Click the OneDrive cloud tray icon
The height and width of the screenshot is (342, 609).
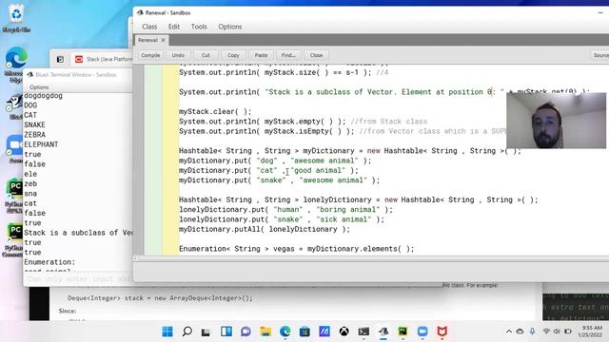point(520,332)
